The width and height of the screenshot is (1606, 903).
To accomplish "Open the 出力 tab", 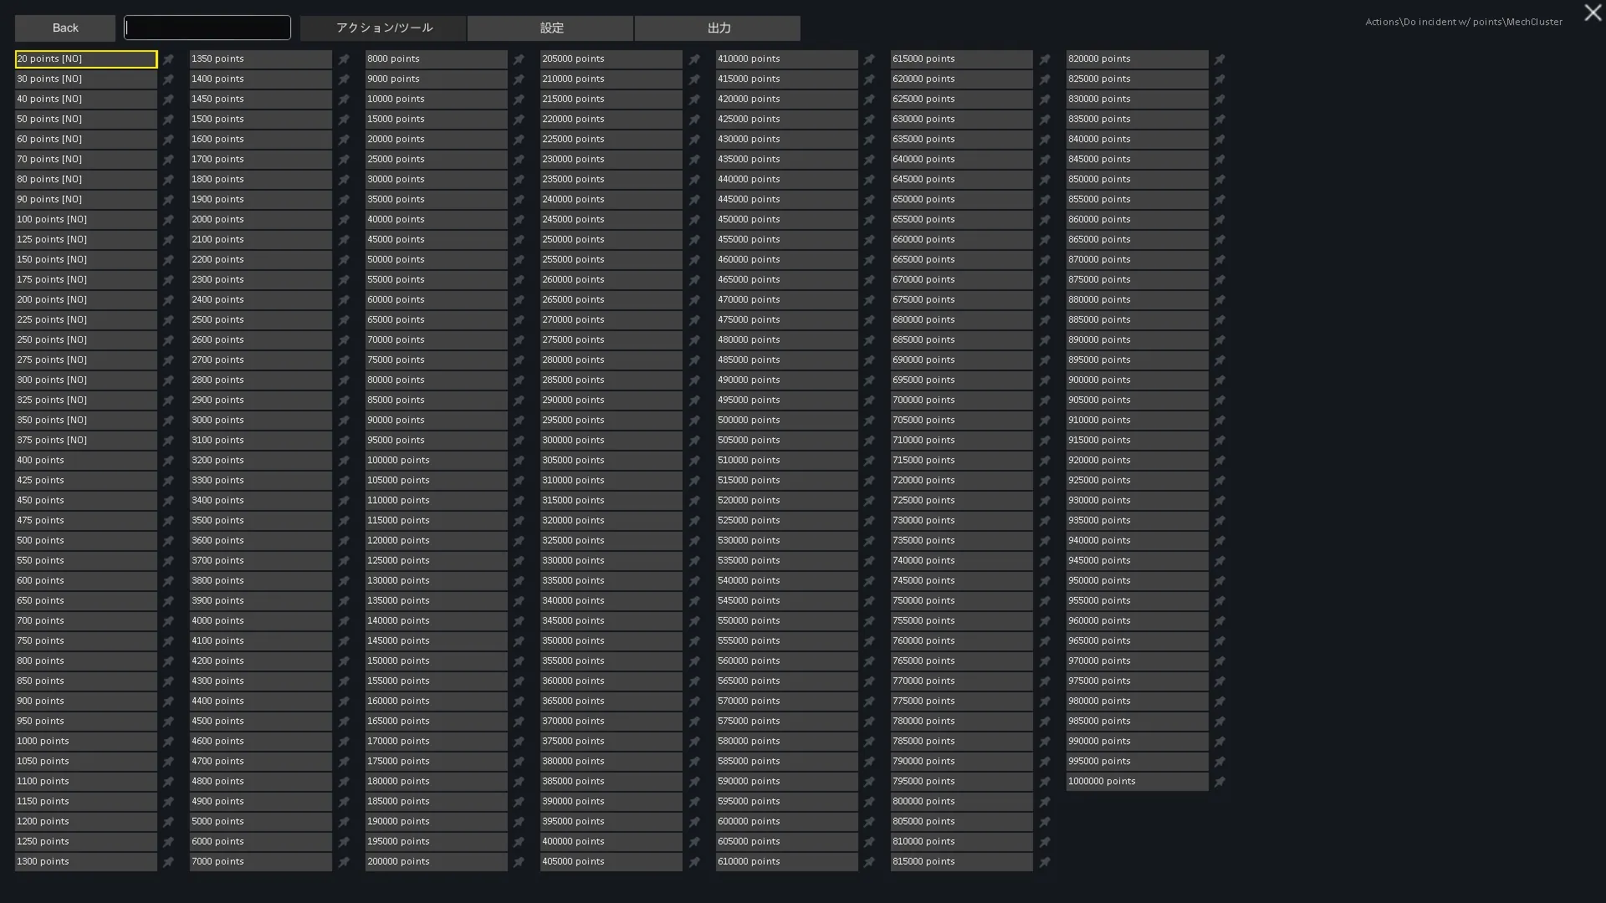I will (x=718, y=28).
